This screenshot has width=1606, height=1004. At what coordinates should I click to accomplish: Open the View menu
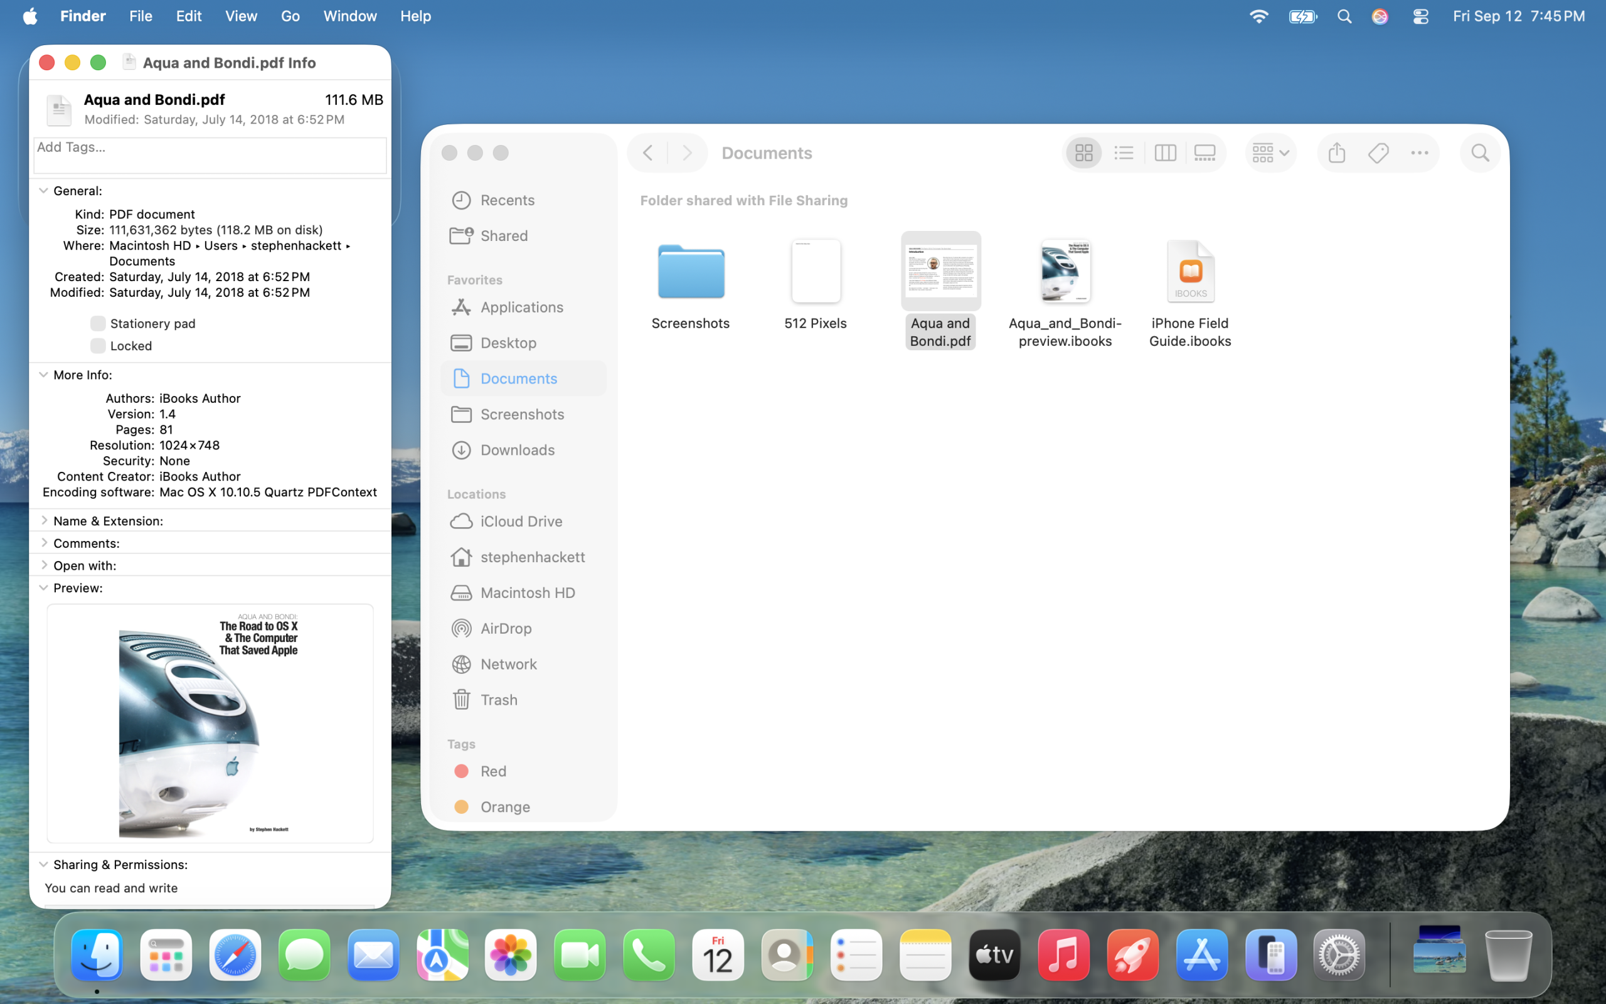pos(241,16)
